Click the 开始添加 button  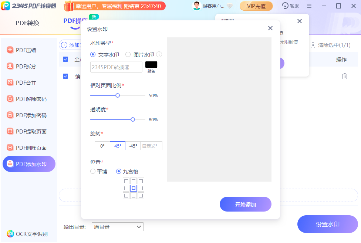click(245, 204)
